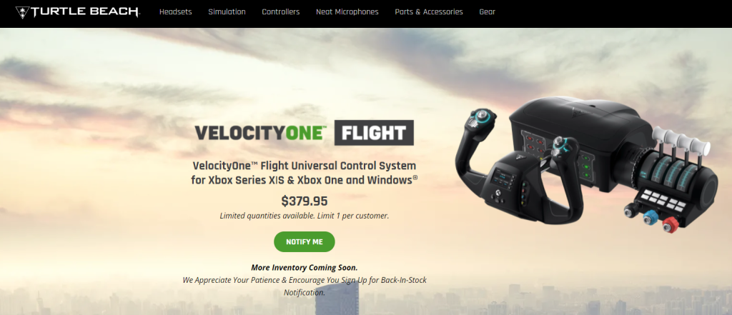The width and height of the screenshot is (732, 315).
Task: Select Gear in the top navigation
Action: pyautogui.click(x=487, y=12)
